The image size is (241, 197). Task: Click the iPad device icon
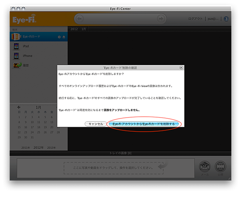click(16, 46)
